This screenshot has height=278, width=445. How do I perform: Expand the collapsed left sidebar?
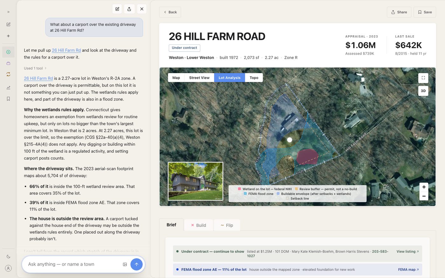click(8, 12)
